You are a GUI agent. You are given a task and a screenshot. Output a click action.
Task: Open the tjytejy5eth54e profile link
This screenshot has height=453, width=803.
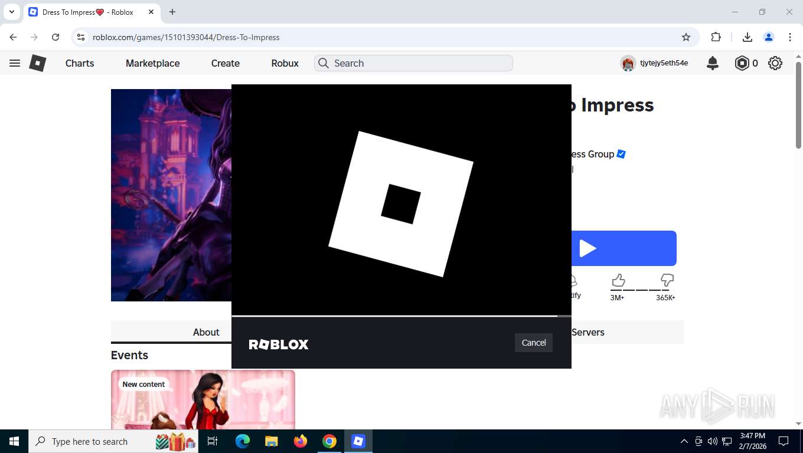[664, 63]
